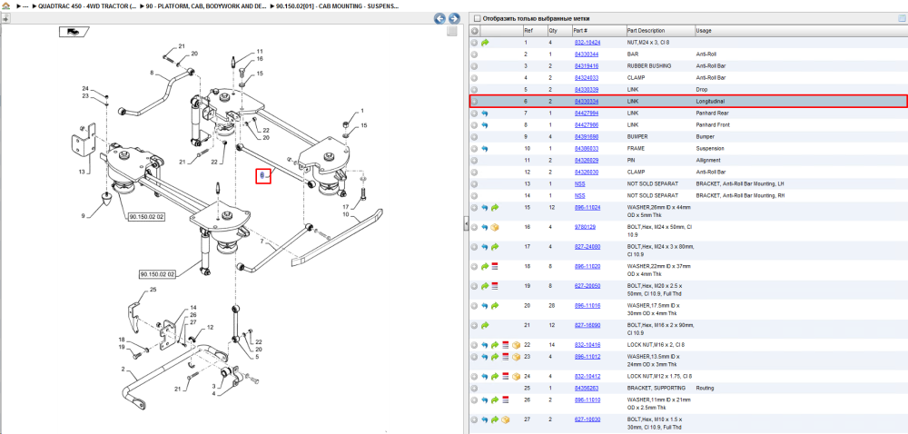Image resolution: width=908 pixels, height=434 pixels.
Task: Collapse the parts list panel splitter arrow
Action: pyautogui.click(x=465, y=223)
